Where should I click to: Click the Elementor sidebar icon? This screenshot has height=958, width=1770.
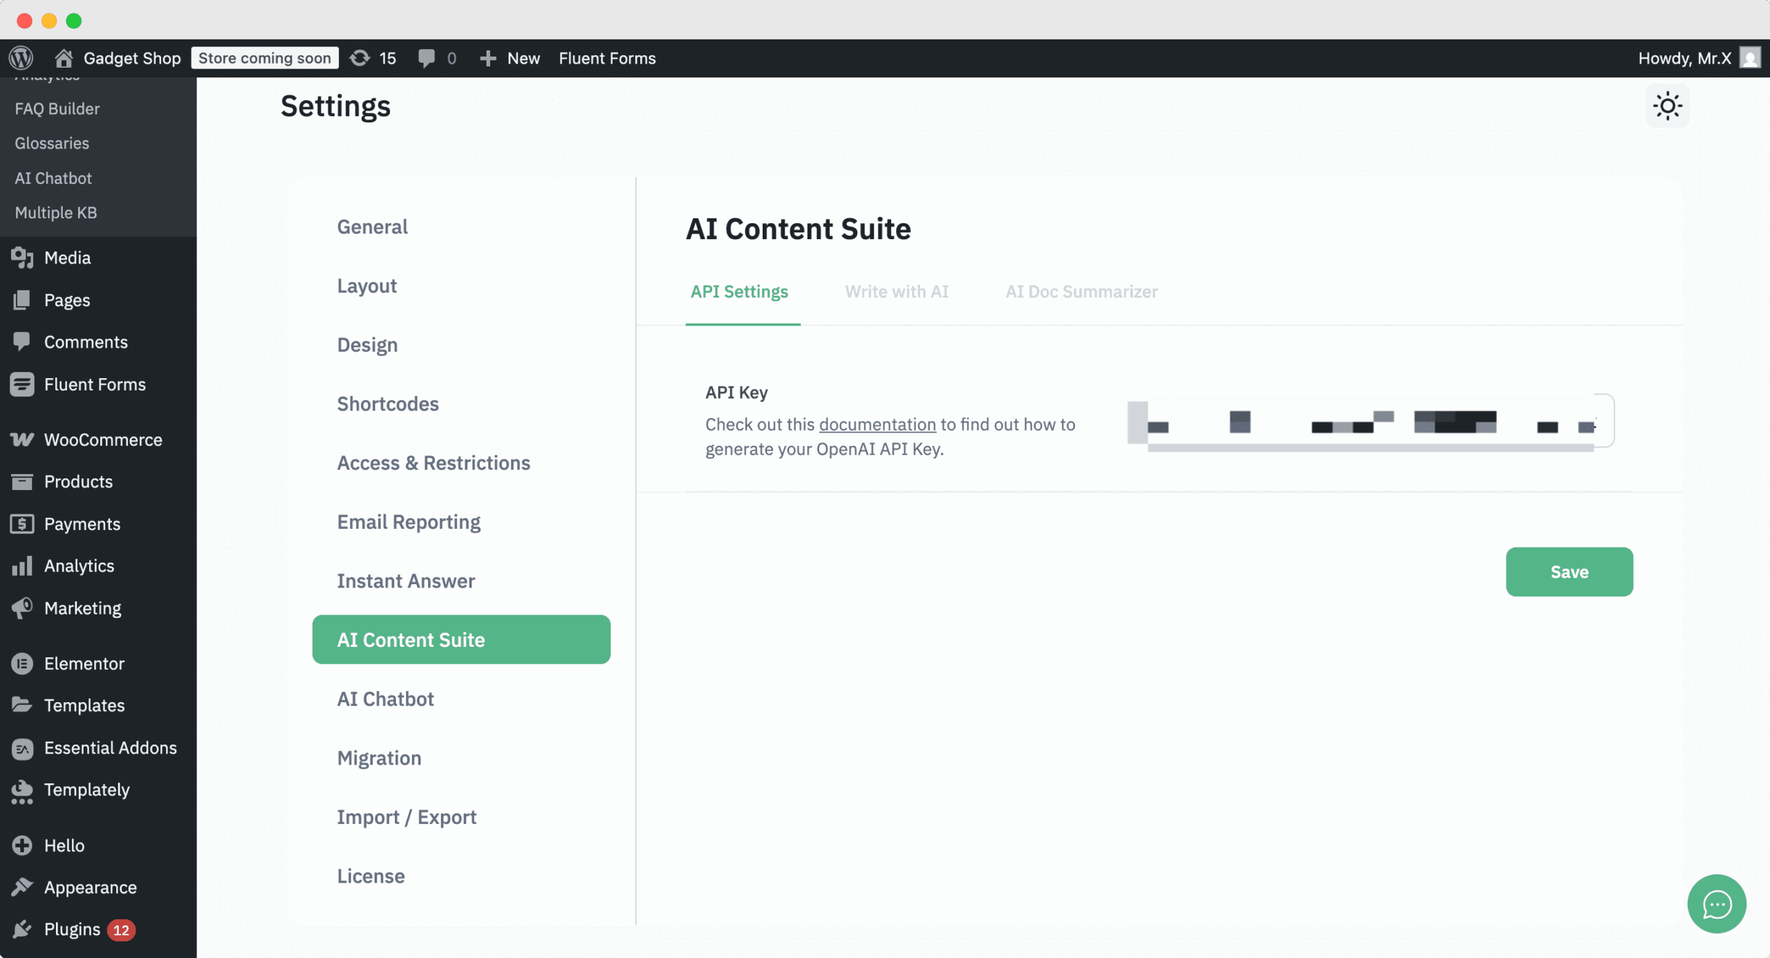21,663
